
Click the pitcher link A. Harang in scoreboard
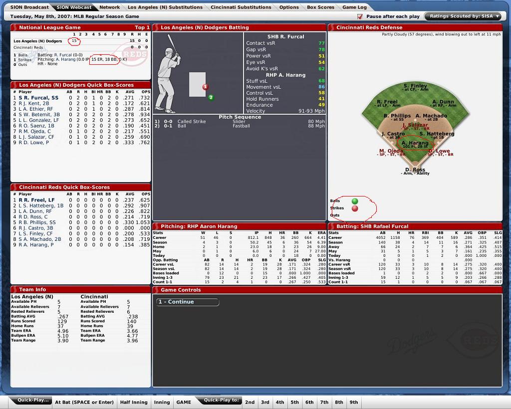[65, 59]
